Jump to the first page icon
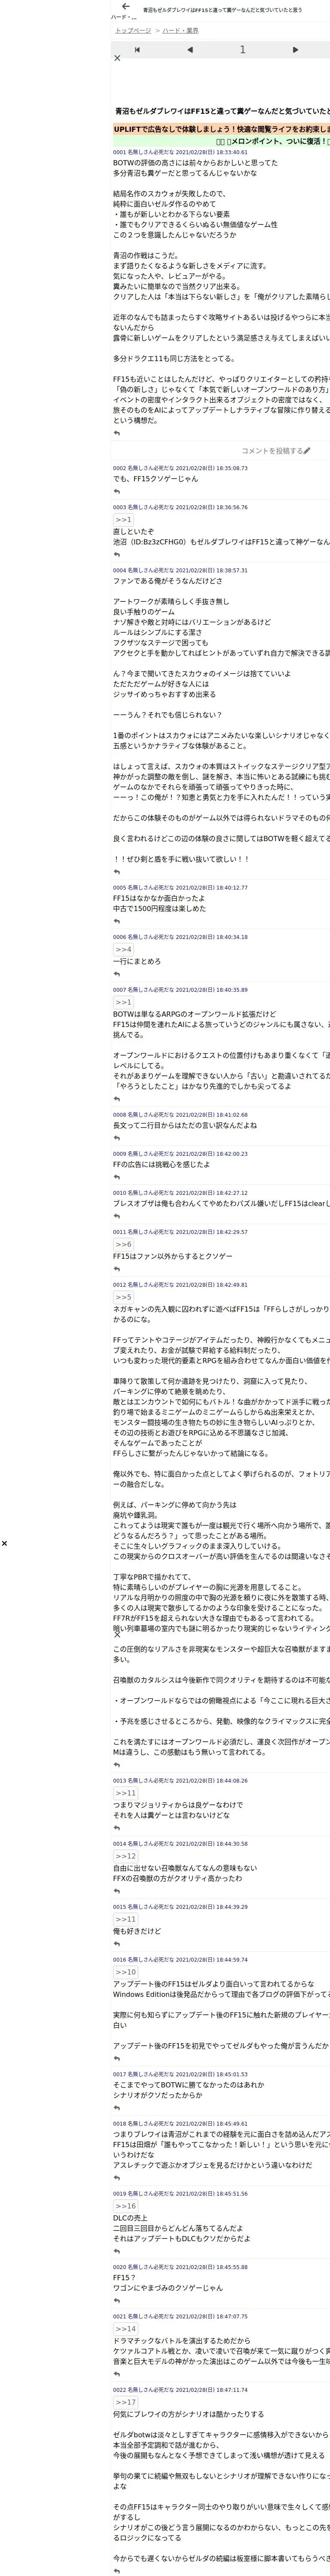330x2576 pixels. coord(137,49)
